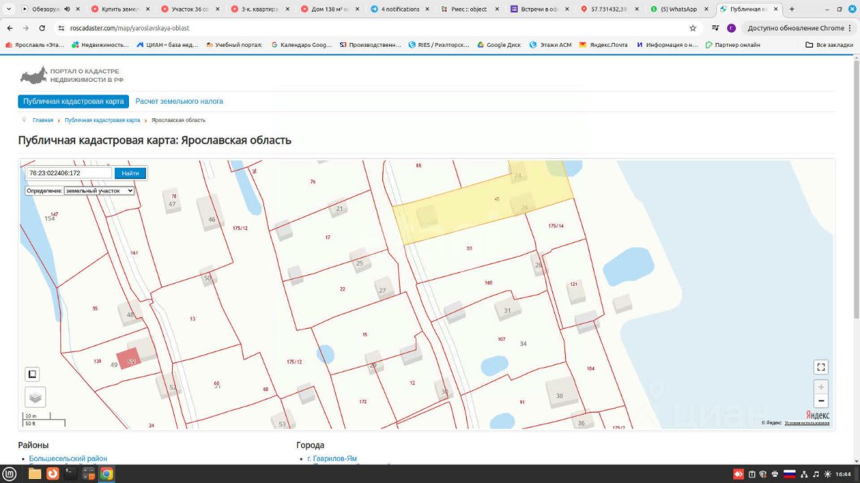This screenshot has height=483, width=860.
Task: Click the 'Главная' breadcrumb link
Action: (x=43, y=120)
